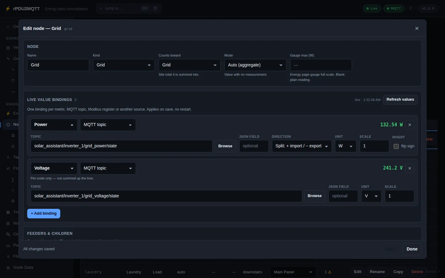This screenshot has width=445, height=278.
Task: Click the Done button
Action: [412, 249]
